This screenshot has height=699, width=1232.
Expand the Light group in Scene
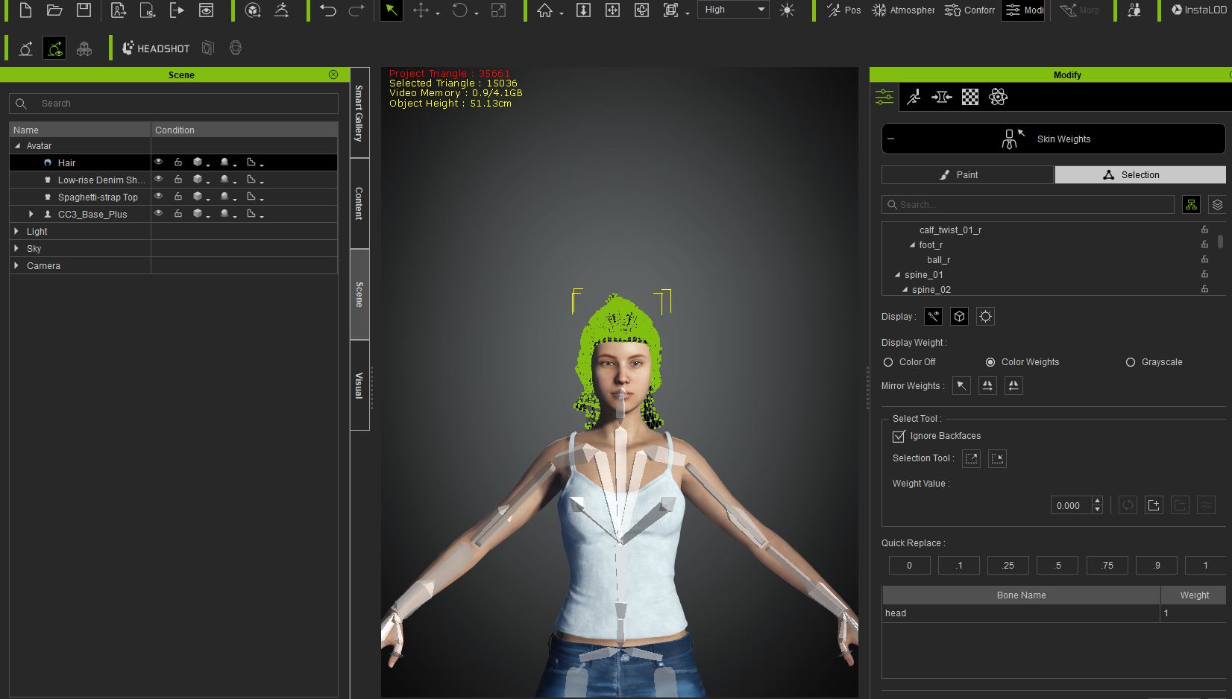point(16,232)
